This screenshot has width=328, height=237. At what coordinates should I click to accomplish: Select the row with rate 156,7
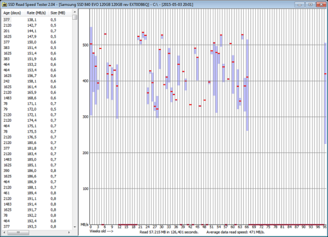[36, 76]
